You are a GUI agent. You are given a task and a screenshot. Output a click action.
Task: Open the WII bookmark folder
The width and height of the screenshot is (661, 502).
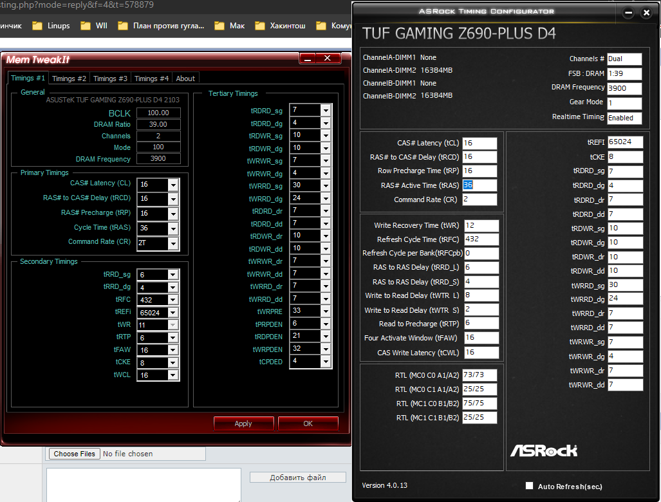[x=94, y=26]
